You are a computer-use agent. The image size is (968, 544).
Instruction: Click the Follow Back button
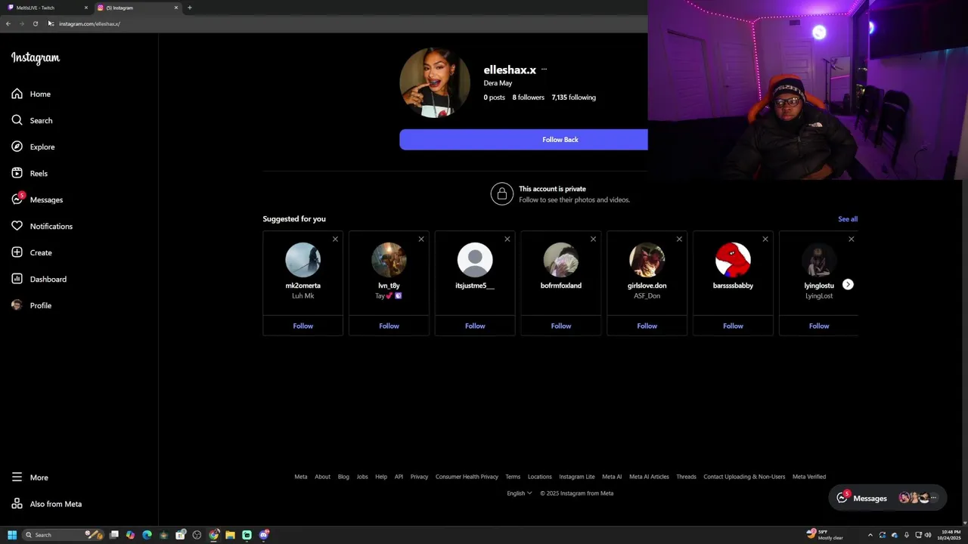pos(523,140)
